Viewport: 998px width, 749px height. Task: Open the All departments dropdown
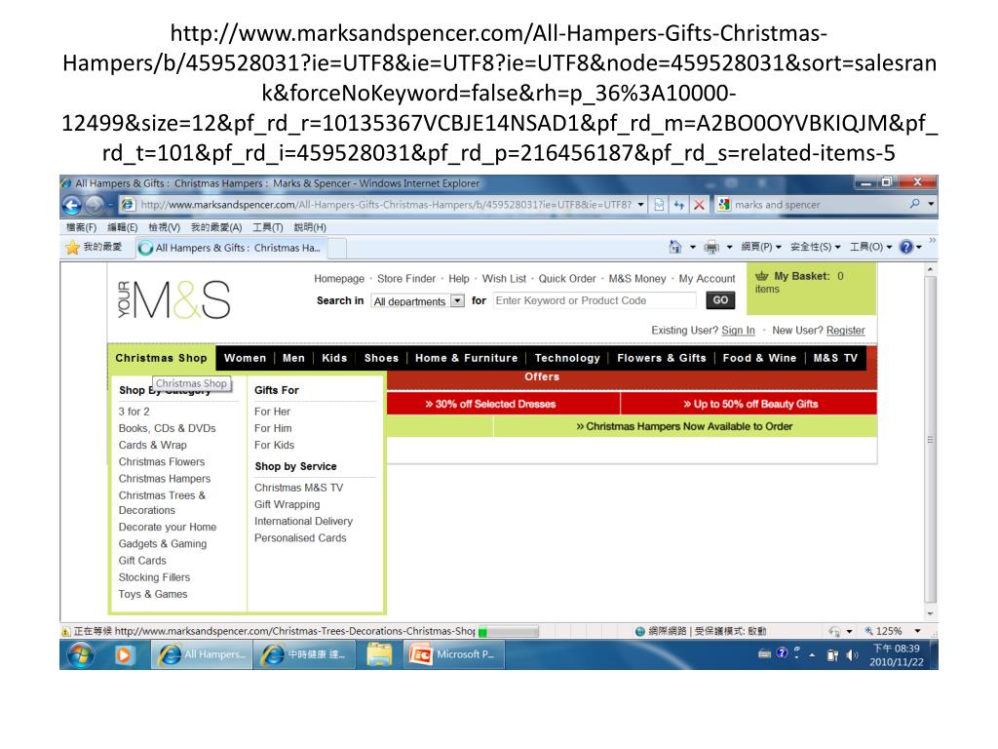(418, 300)
